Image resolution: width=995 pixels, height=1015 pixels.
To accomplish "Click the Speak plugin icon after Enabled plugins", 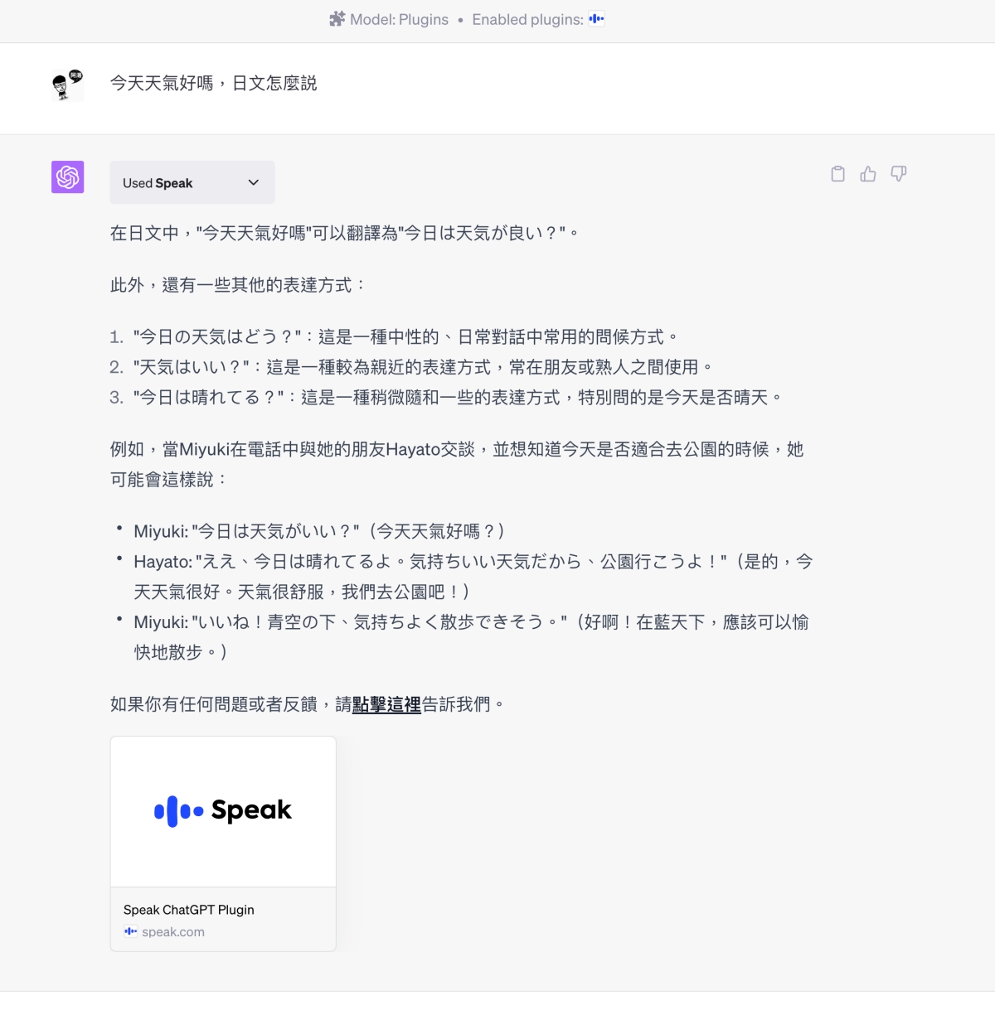I will coord(597,19).
